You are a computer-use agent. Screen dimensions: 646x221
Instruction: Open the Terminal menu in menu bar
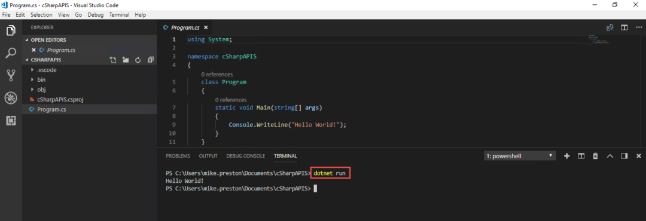tap(119, 14)
